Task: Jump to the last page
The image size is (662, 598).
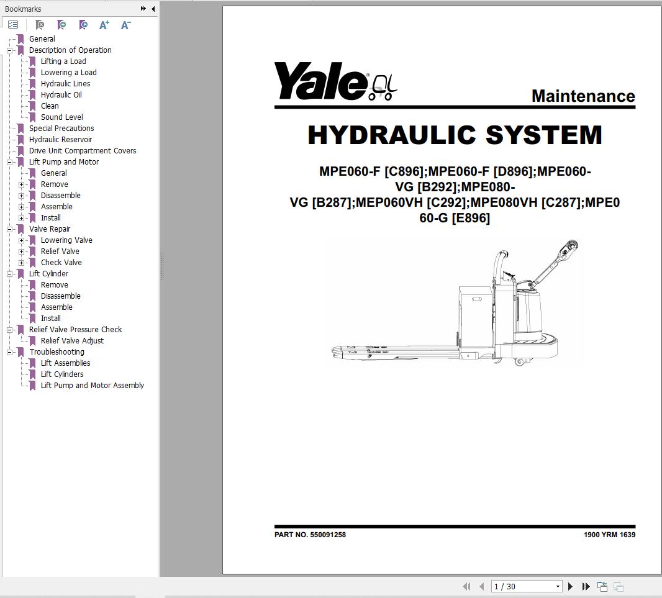Action: [x=586, y=586]
